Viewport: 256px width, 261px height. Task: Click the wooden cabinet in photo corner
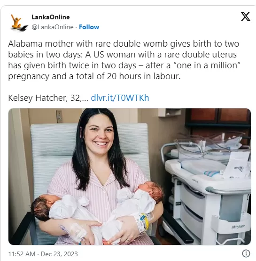click(219, 116)
